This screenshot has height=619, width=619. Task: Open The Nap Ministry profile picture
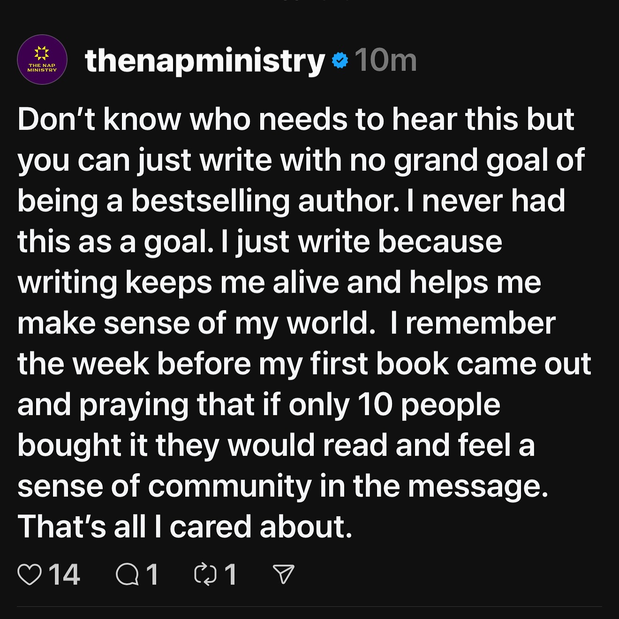click(x=42, y=60)
